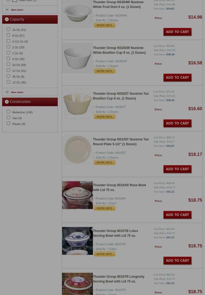View the 8010TB Lotus Serving Bowl photo
The height and width of the screenshot is (295, 205).
click(77, 241)
